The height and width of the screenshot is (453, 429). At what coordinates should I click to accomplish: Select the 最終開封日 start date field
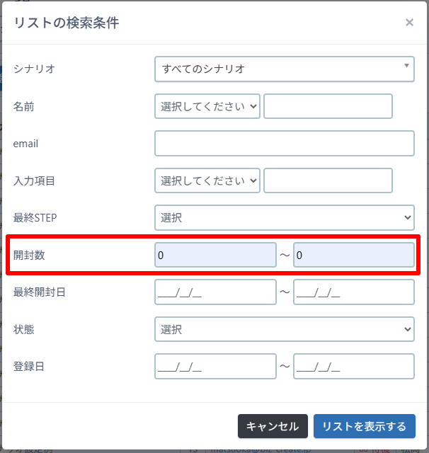[215, 292]
